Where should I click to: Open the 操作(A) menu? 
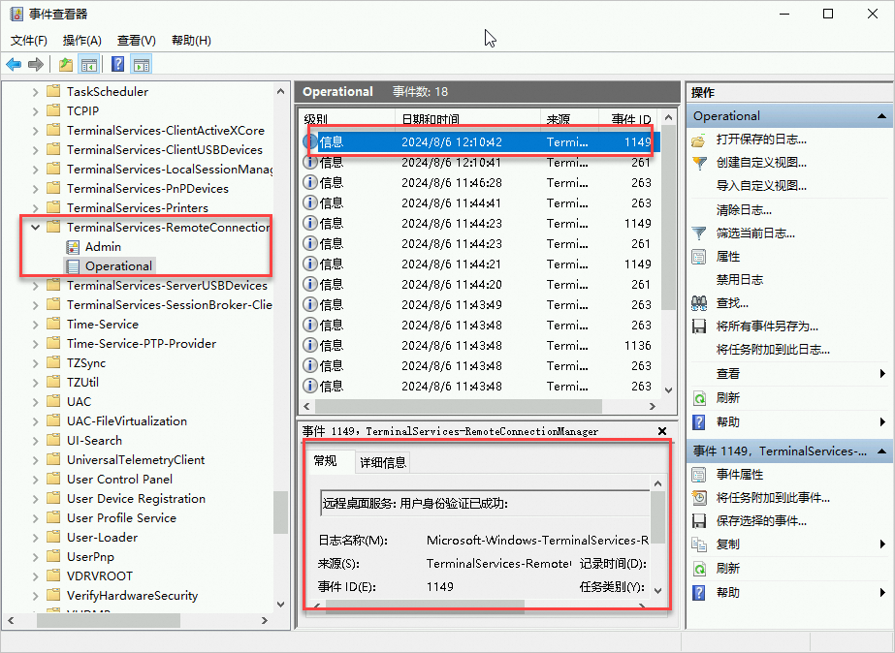tap(83, 40)
